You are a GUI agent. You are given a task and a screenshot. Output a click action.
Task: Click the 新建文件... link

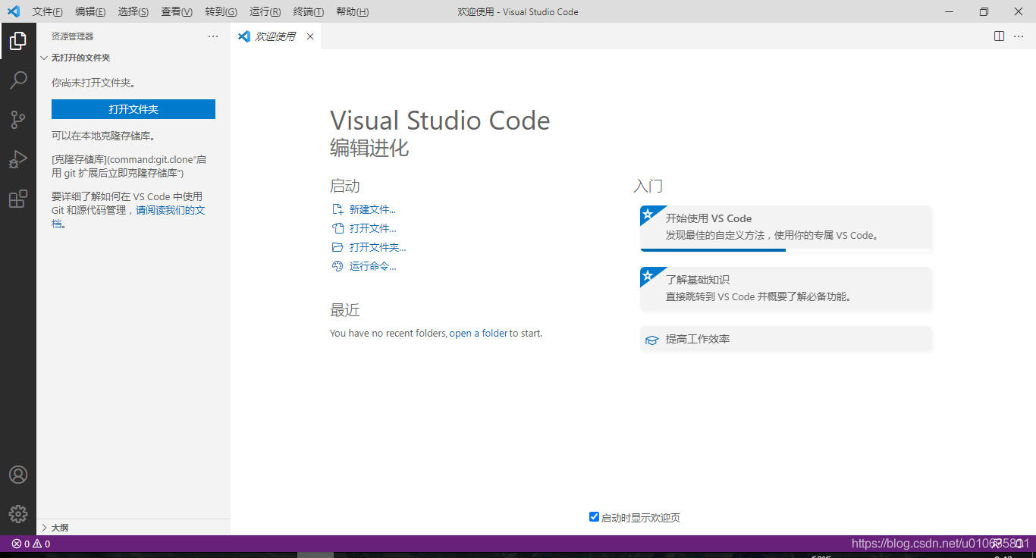click(x=372, y=209)
